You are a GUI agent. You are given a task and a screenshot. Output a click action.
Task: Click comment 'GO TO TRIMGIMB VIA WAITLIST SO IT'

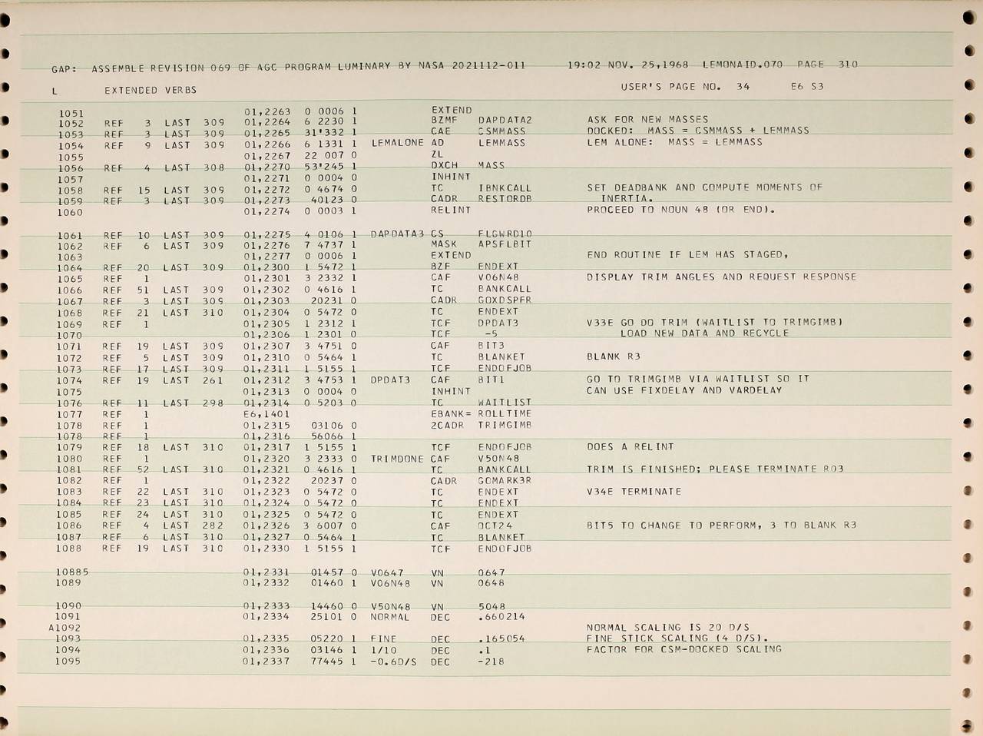(697, 379)
